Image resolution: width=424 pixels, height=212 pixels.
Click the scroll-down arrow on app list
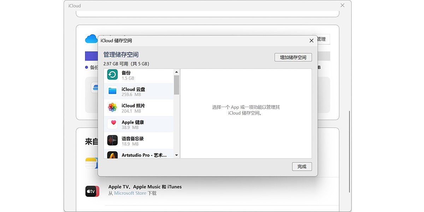click(x=177, y=155)
